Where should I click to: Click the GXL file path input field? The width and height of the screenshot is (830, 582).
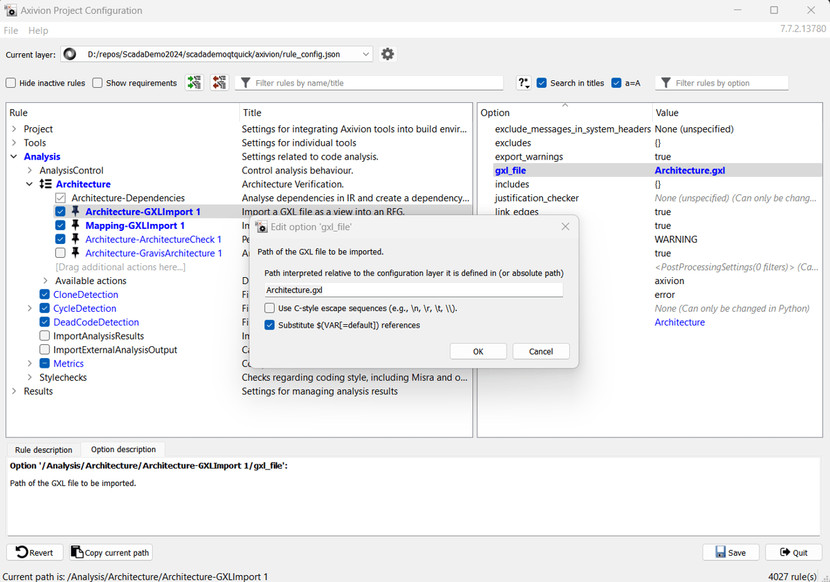(414, 290)
